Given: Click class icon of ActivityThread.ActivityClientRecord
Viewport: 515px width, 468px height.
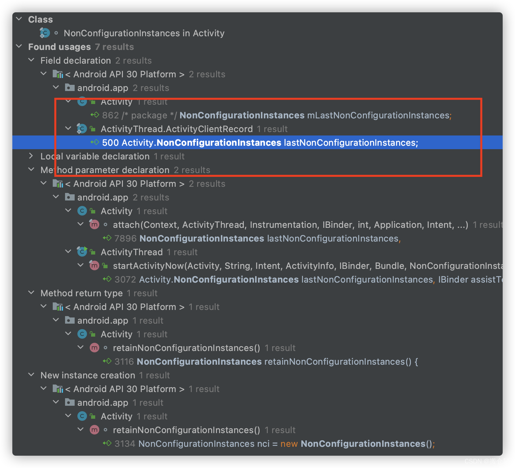Looking at the screenshot, I should click(82, 129).
